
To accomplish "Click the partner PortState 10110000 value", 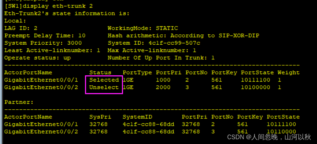I will 281,131.
